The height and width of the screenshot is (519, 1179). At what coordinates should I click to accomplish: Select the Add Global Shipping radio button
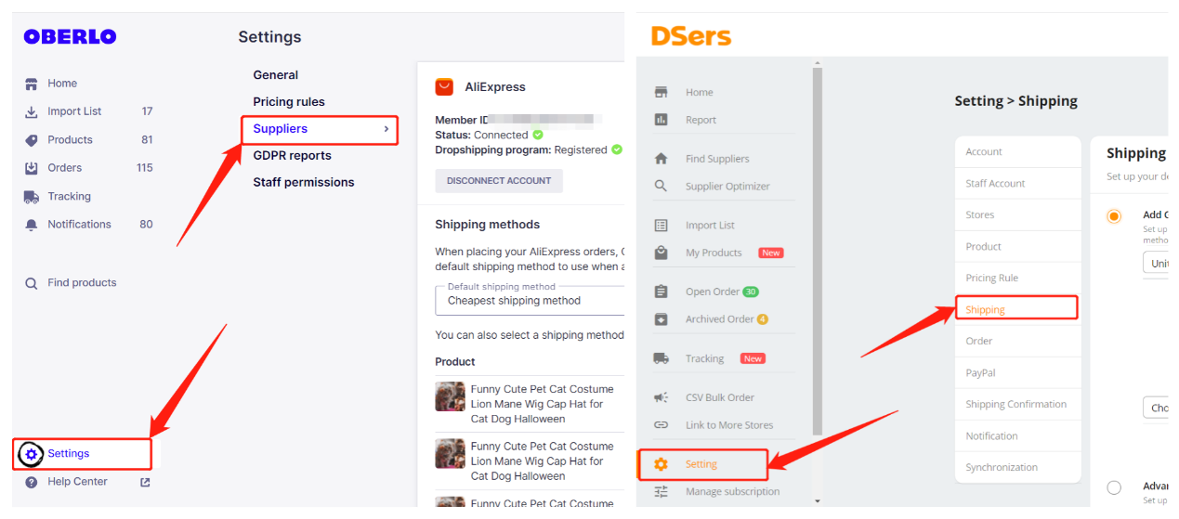tap(1114, 216)
